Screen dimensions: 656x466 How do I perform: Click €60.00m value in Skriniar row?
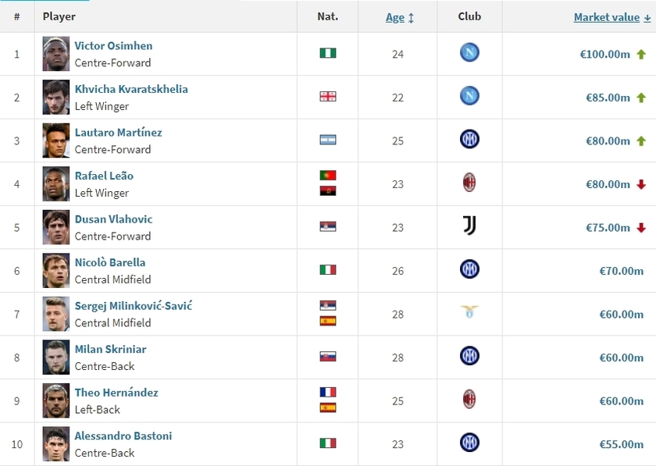pos(622,358)
